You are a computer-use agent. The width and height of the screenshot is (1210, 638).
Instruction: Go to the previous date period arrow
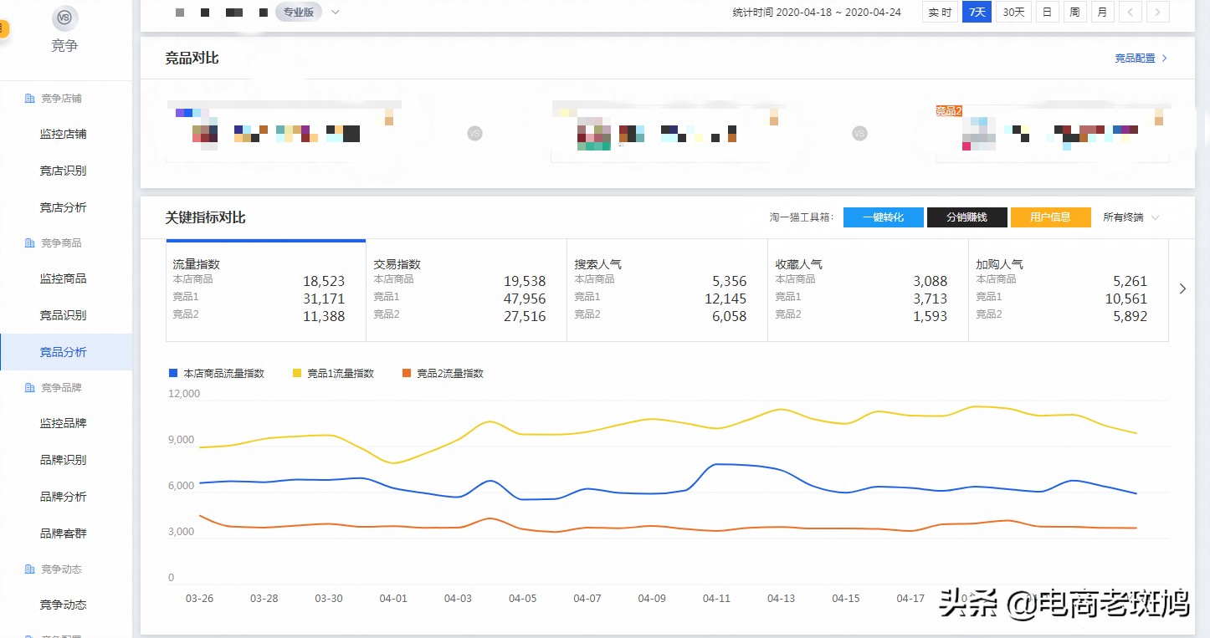(1131, 12)
